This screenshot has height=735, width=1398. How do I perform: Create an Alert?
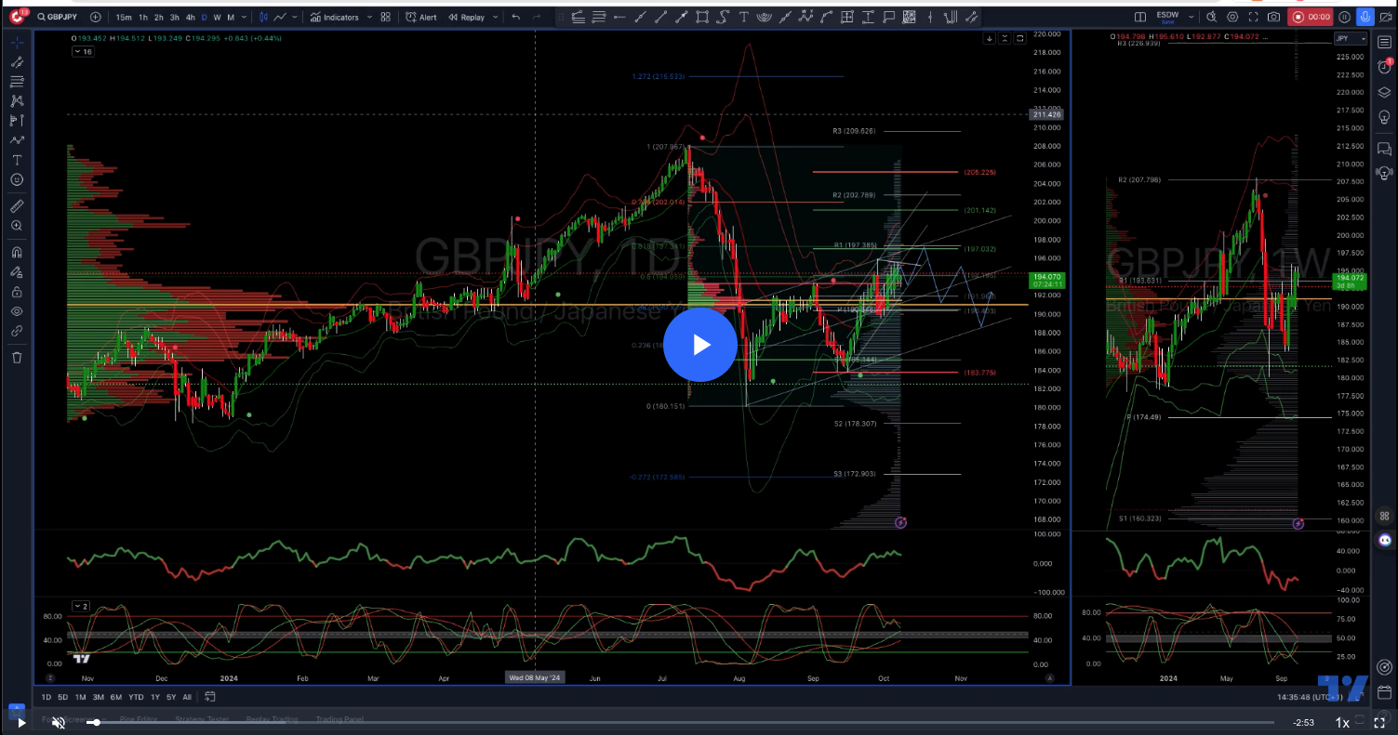[x=421, y=17]
